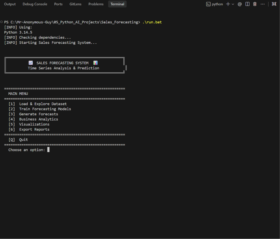The width and height of the screenshot is (280, 239).
Task: Click the python terminal profile icon
Action: click(208, 4)
